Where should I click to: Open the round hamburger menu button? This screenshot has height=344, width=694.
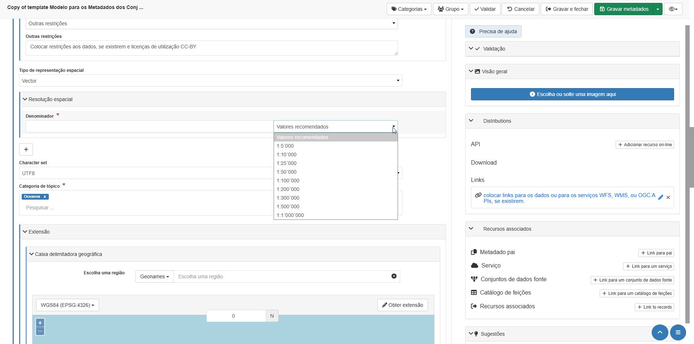pos(678,332)
